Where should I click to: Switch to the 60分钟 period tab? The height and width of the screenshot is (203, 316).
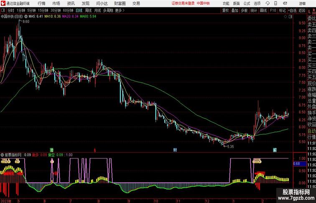pyautogui.click(x=68, y=10)
